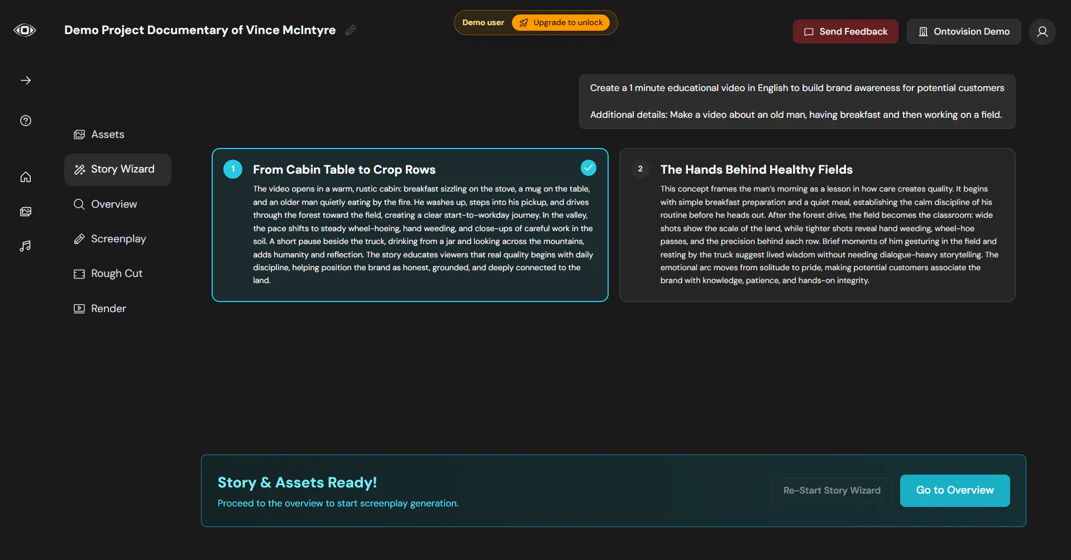Click Go to Overview button
Image resolution: width=1071 pixels, height=560 pixels.
click(954, 491)
